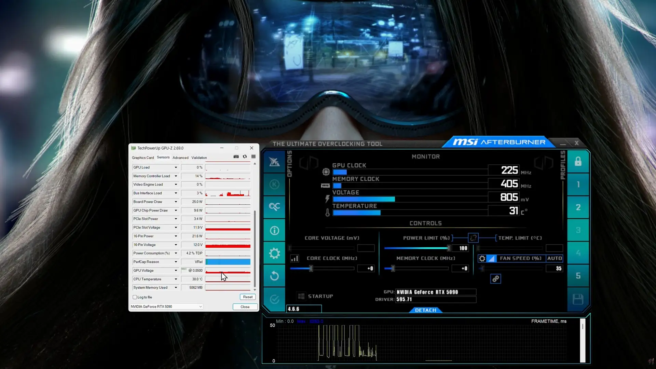Expand the GPU Load sensor dropdown
Viewport: 656px width, 369px height.
coord(176,167)
